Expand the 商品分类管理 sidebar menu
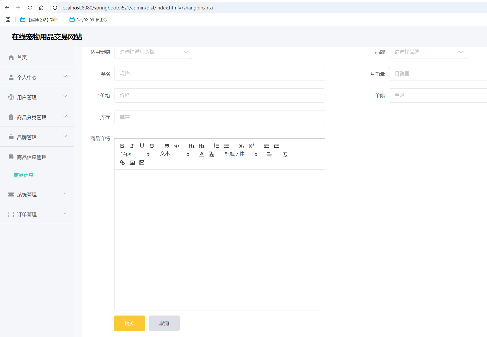 click(37, 117)
